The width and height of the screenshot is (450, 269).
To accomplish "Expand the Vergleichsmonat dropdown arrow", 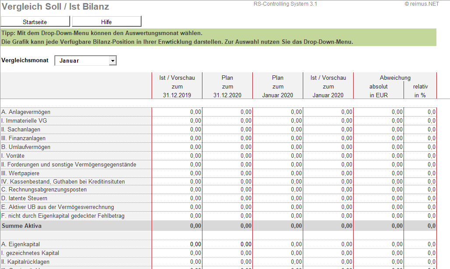I will (113, 61).
